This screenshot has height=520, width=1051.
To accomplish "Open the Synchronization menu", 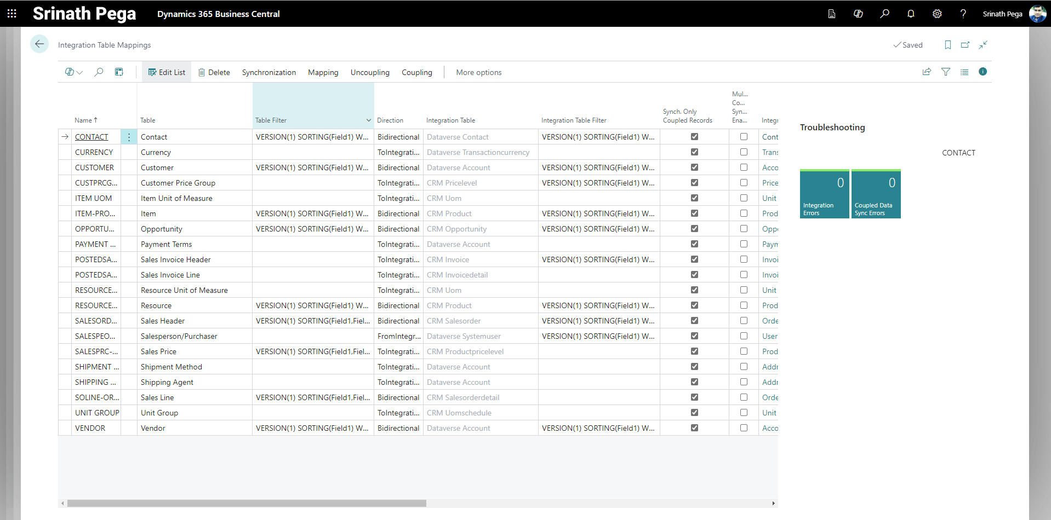I will 269,72.
